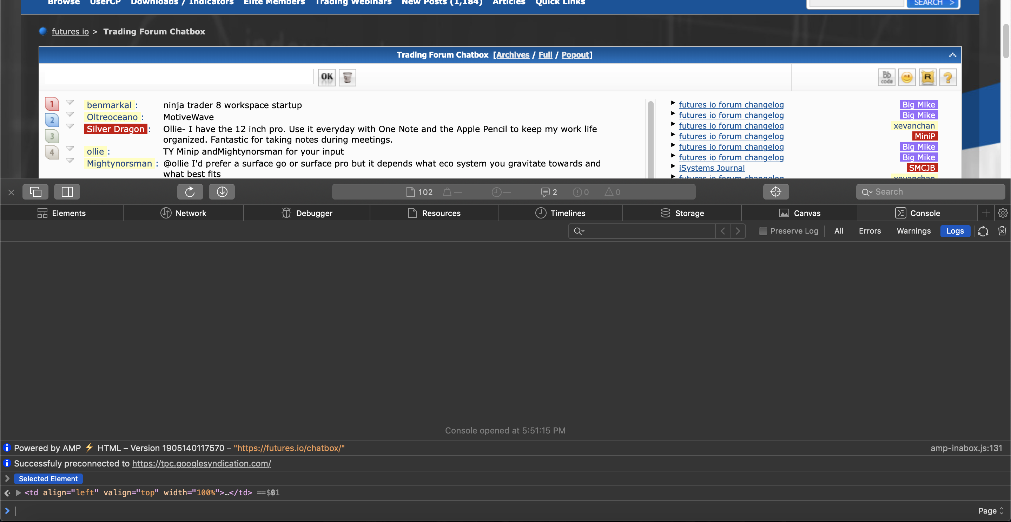The width and height of the screenshot is (1011, 522).
Task: Show the 2 console log messages indicator
Action: coord(549,192)
